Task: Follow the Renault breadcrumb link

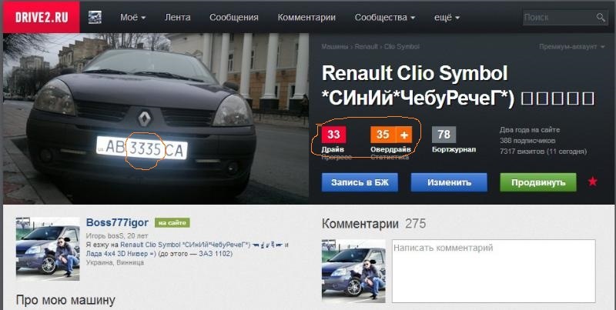Action: (x=367, y=47)
